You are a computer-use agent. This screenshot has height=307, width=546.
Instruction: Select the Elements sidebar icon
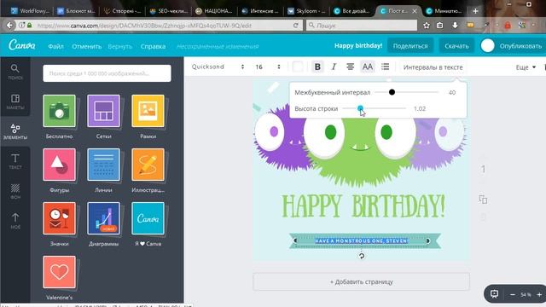pos(15,131)
